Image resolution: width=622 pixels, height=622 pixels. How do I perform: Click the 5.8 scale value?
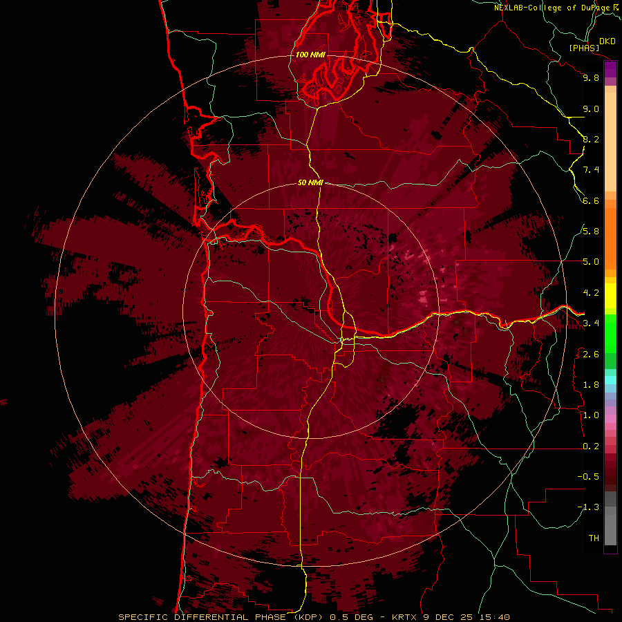coord(591,232)
